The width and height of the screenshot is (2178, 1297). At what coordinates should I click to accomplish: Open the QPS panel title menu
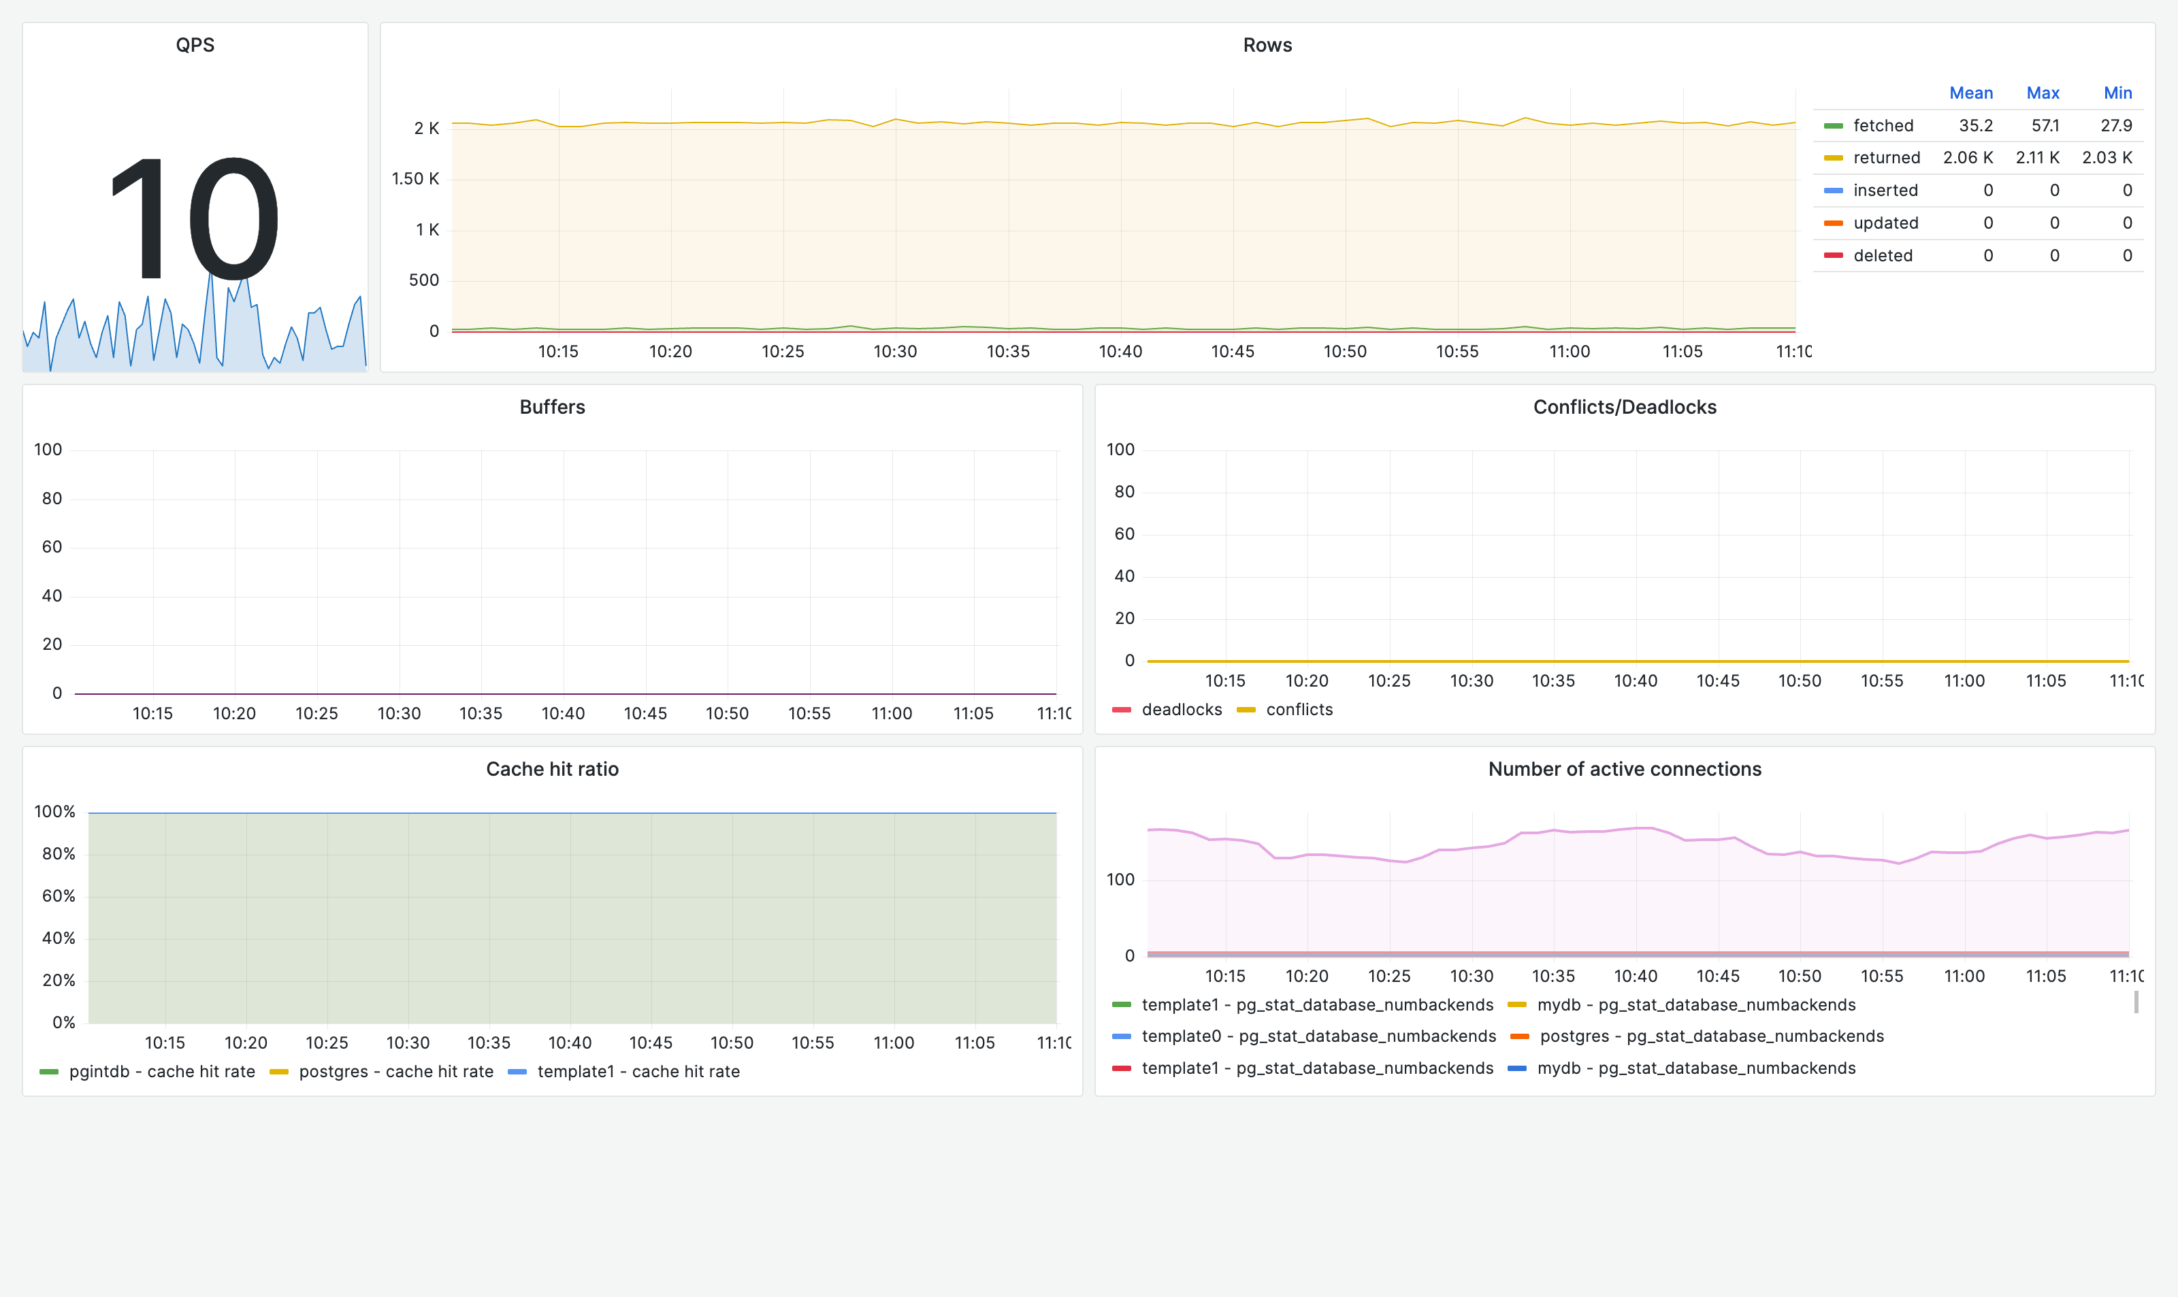click(195, 45)
